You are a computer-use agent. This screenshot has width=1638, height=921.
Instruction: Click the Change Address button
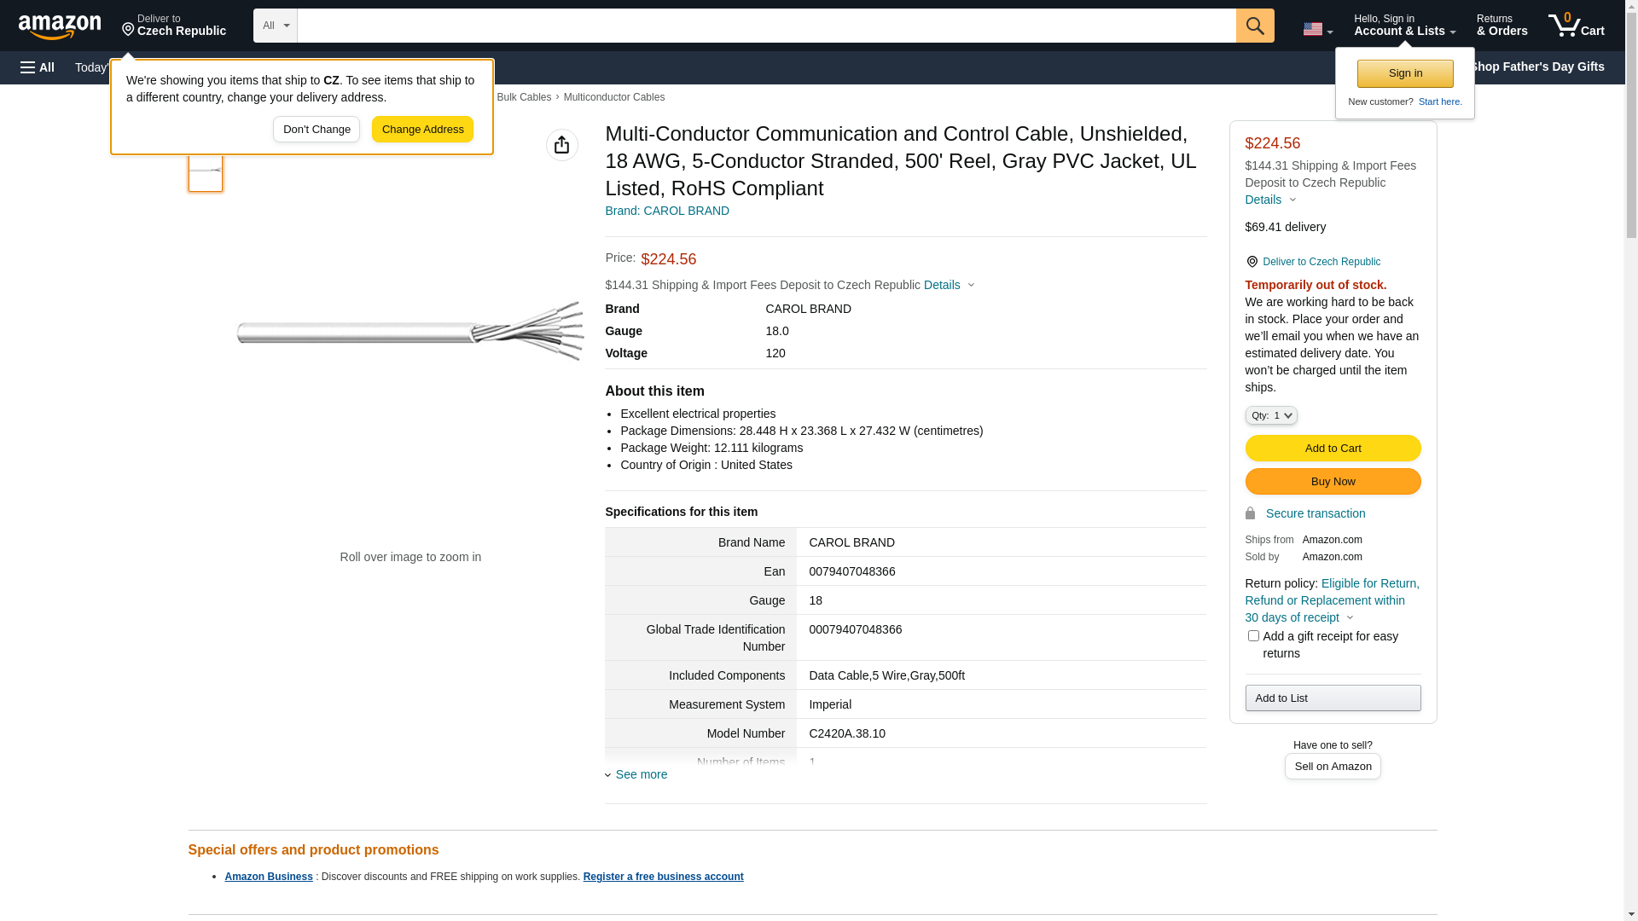click(422, 130)
